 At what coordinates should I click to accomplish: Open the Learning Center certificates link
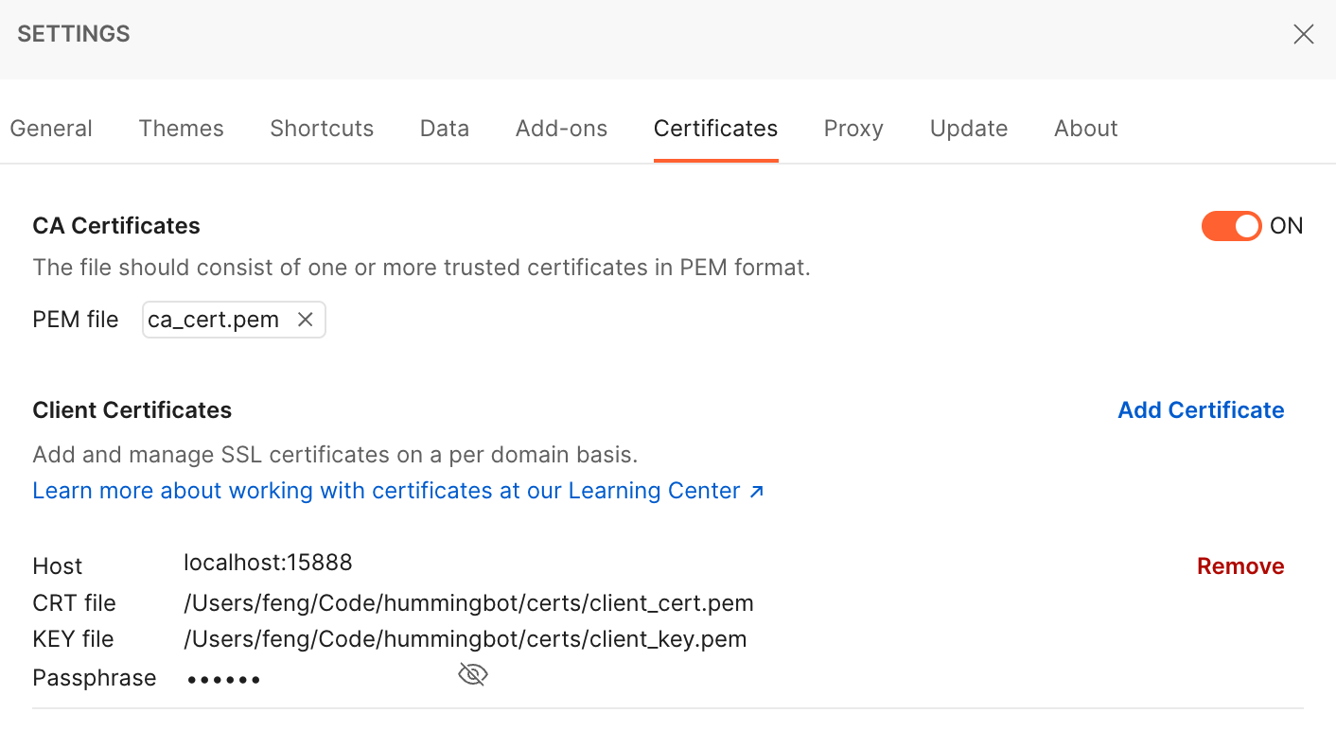tap(398, 491)
